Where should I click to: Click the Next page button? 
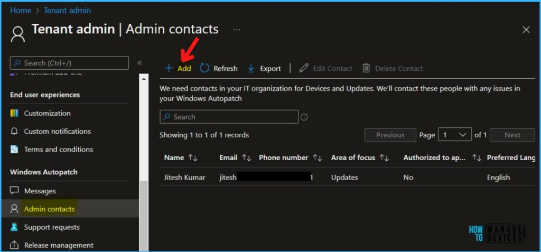512,135
